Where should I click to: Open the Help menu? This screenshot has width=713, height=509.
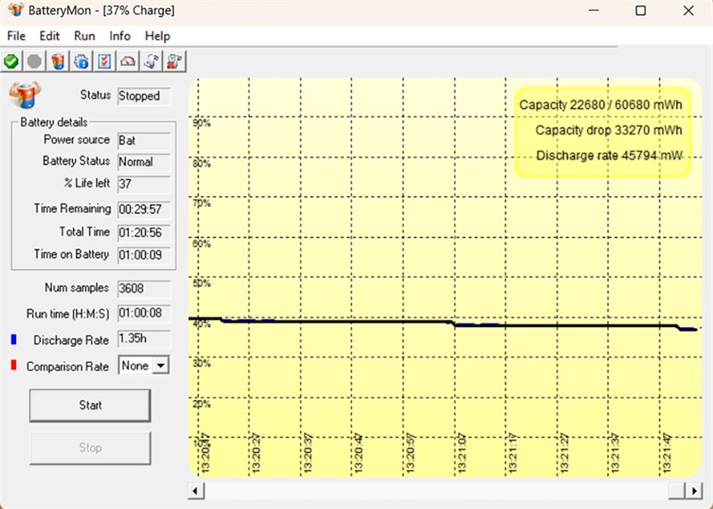pyautogui.click(x=158, y=36)
